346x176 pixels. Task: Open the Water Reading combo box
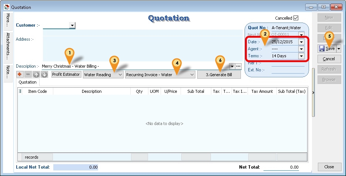coord(120,75)
